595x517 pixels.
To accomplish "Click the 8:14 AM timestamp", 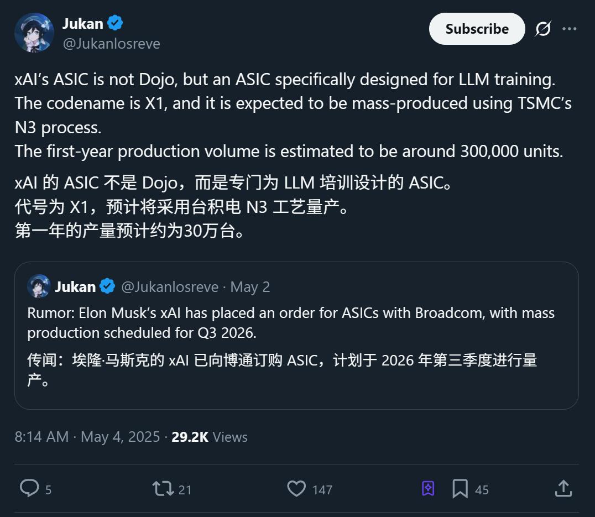I will [41, 437].
